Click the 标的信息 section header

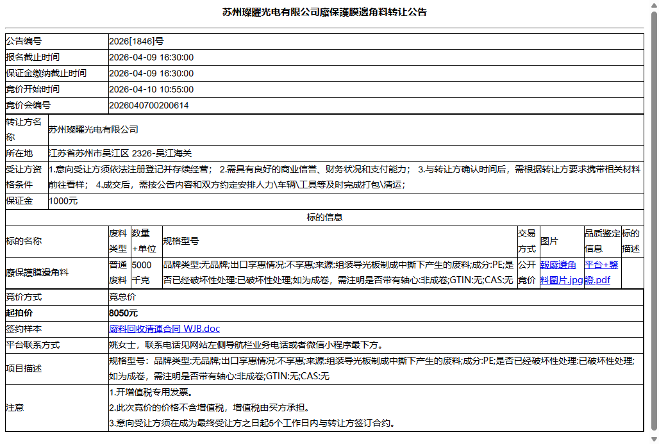(x=324, y=217)
